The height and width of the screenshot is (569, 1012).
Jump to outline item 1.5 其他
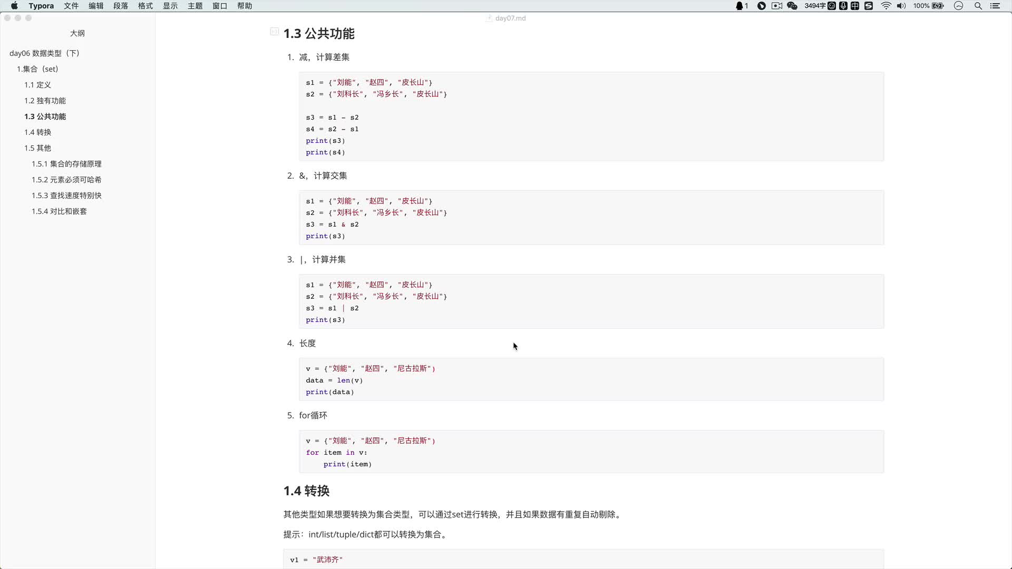37,148
